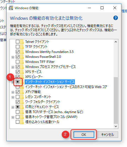The height and width of the screenshot is (147, 127).
Task: Click scrollbar up arrow in feature list
Action: [116, 42]
